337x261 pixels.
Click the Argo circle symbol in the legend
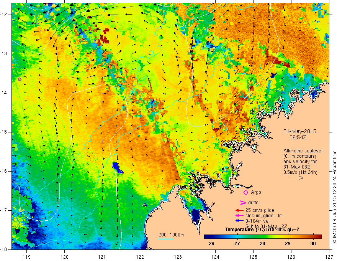pos(245,193)
